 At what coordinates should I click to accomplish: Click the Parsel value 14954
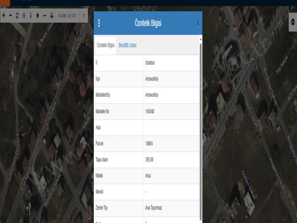(150, 144)
